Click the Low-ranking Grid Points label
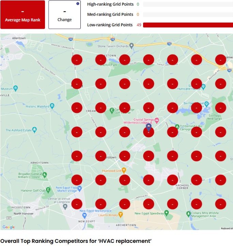 (110, 25)
